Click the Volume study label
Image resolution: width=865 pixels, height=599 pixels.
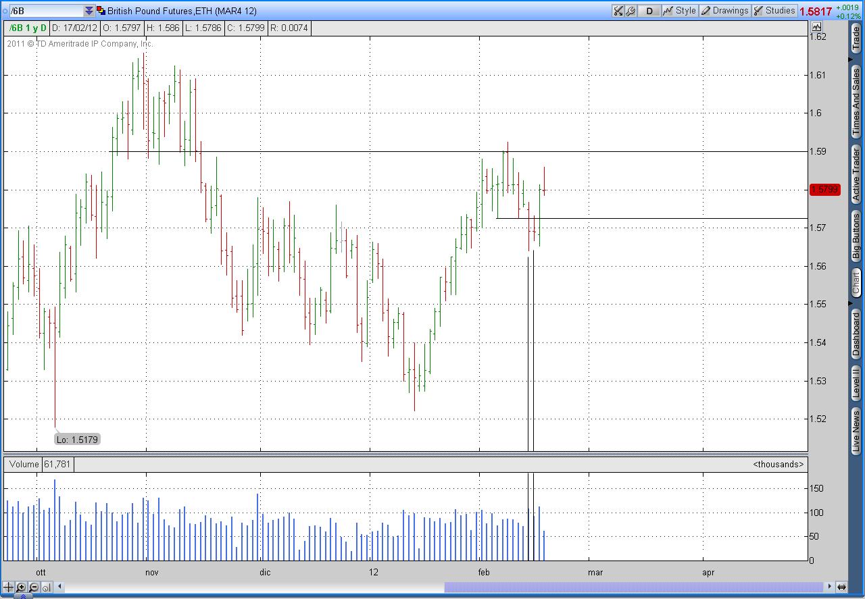click(24, 465)
